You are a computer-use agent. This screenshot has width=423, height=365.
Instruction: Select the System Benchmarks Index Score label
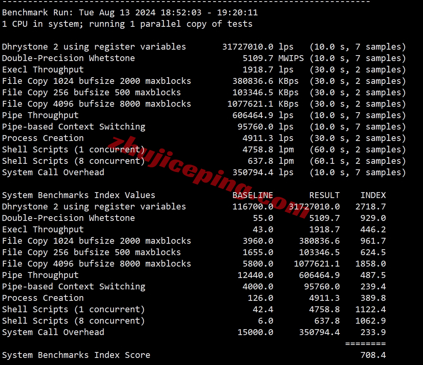[76, 355]
